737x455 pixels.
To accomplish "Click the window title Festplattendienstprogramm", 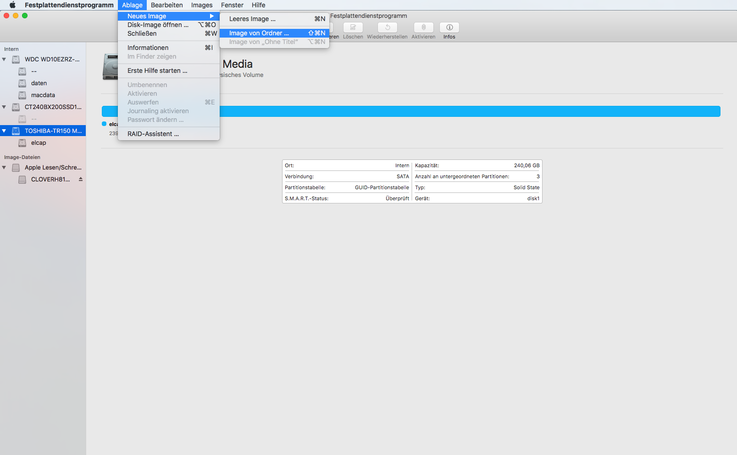I will (x=369, y=16).
